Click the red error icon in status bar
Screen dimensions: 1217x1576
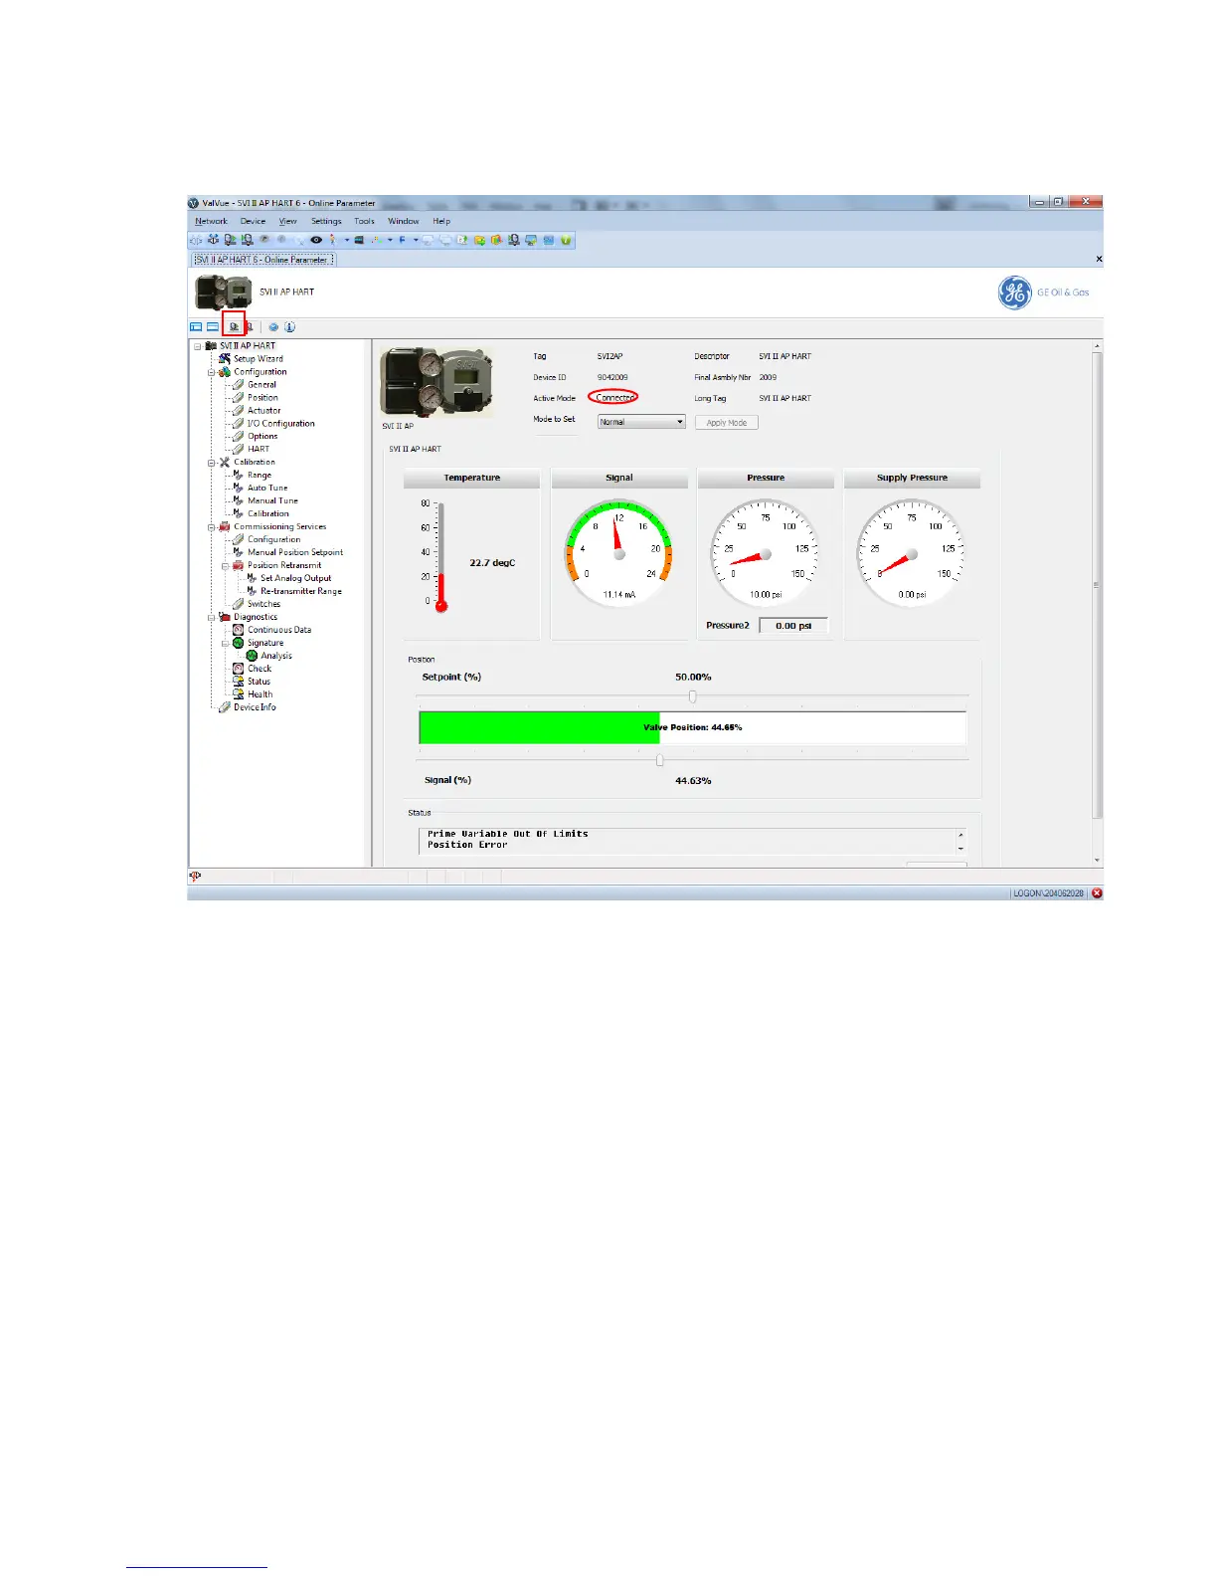point(1097,893)
